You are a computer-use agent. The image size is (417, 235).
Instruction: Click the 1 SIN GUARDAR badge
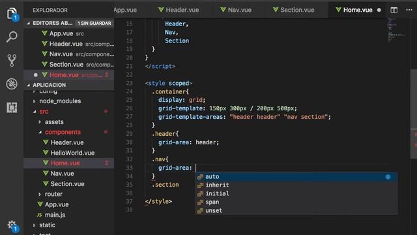coord(94,23)
